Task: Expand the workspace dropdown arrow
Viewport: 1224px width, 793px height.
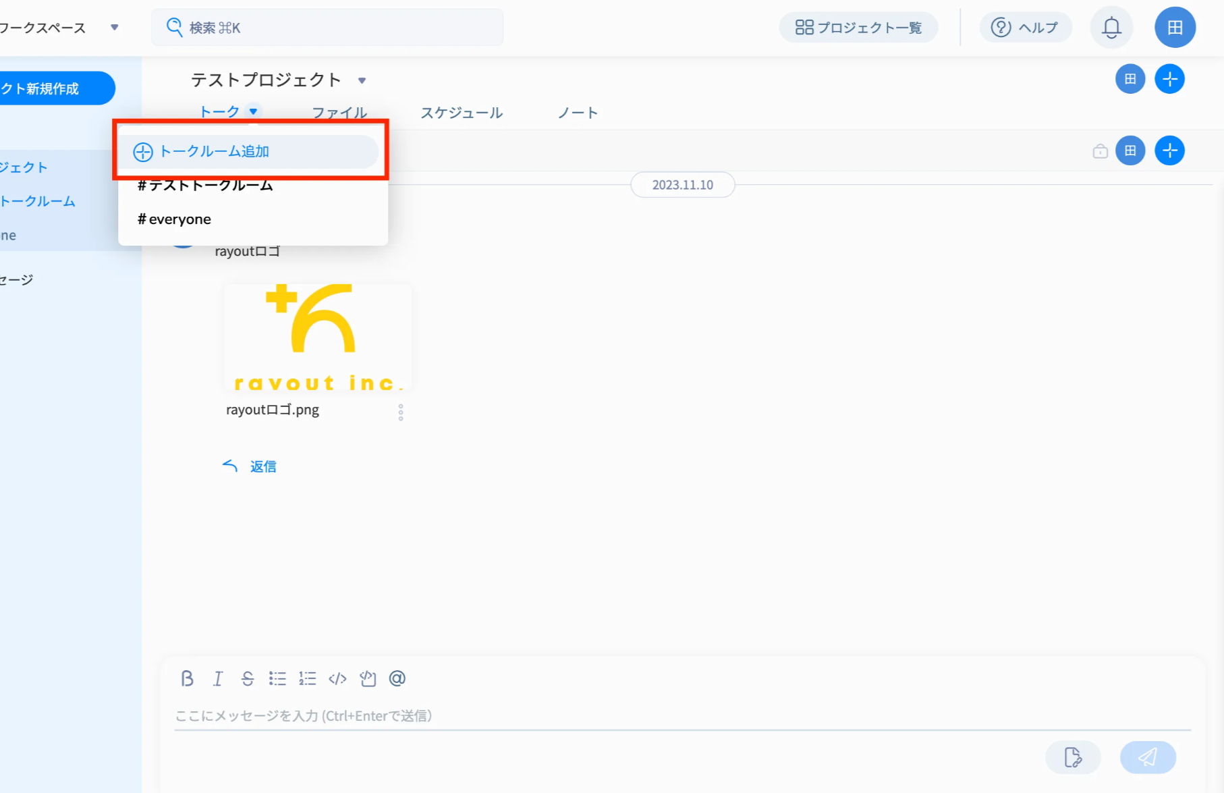Action: [x=115, y=28]
